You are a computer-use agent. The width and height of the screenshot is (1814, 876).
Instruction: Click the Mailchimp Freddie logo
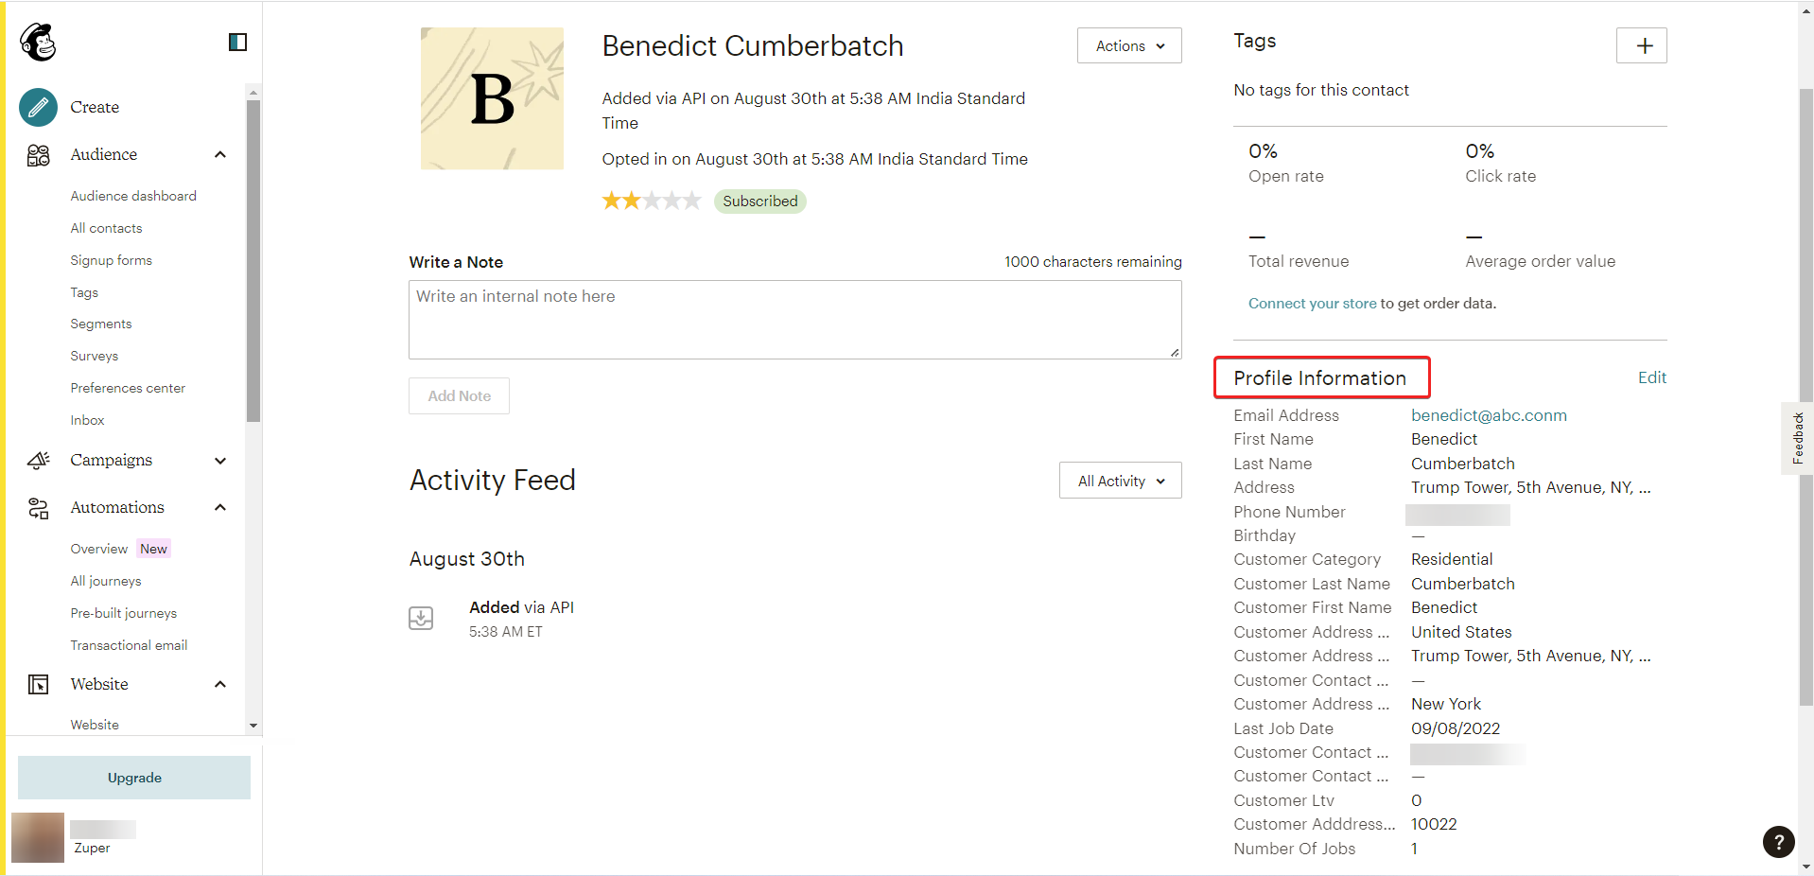39,42
